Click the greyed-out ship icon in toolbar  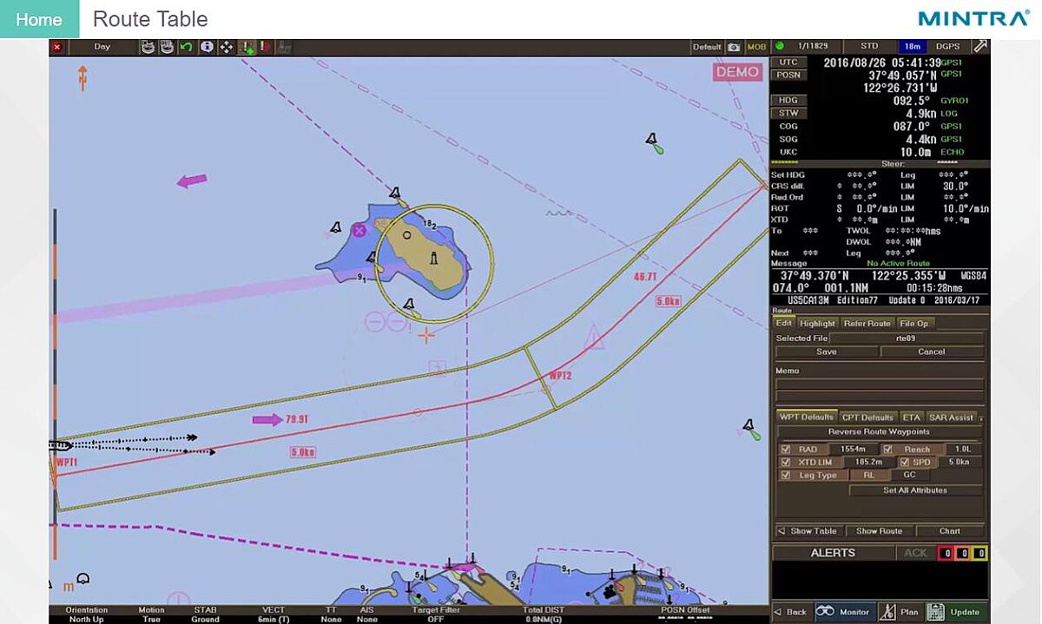[x=284, y=47]
